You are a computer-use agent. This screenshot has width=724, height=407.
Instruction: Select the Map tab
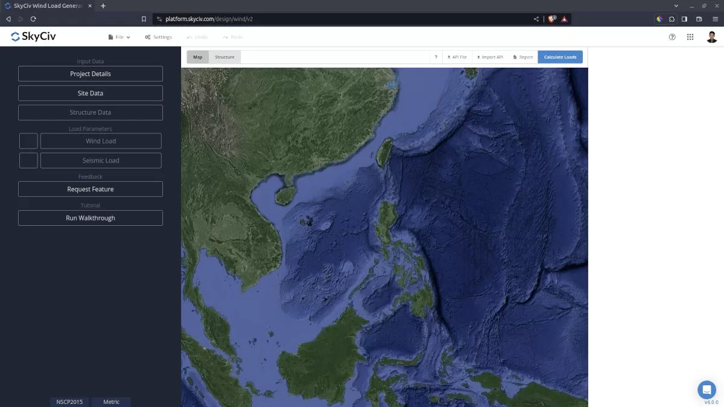tap(197, 56)
